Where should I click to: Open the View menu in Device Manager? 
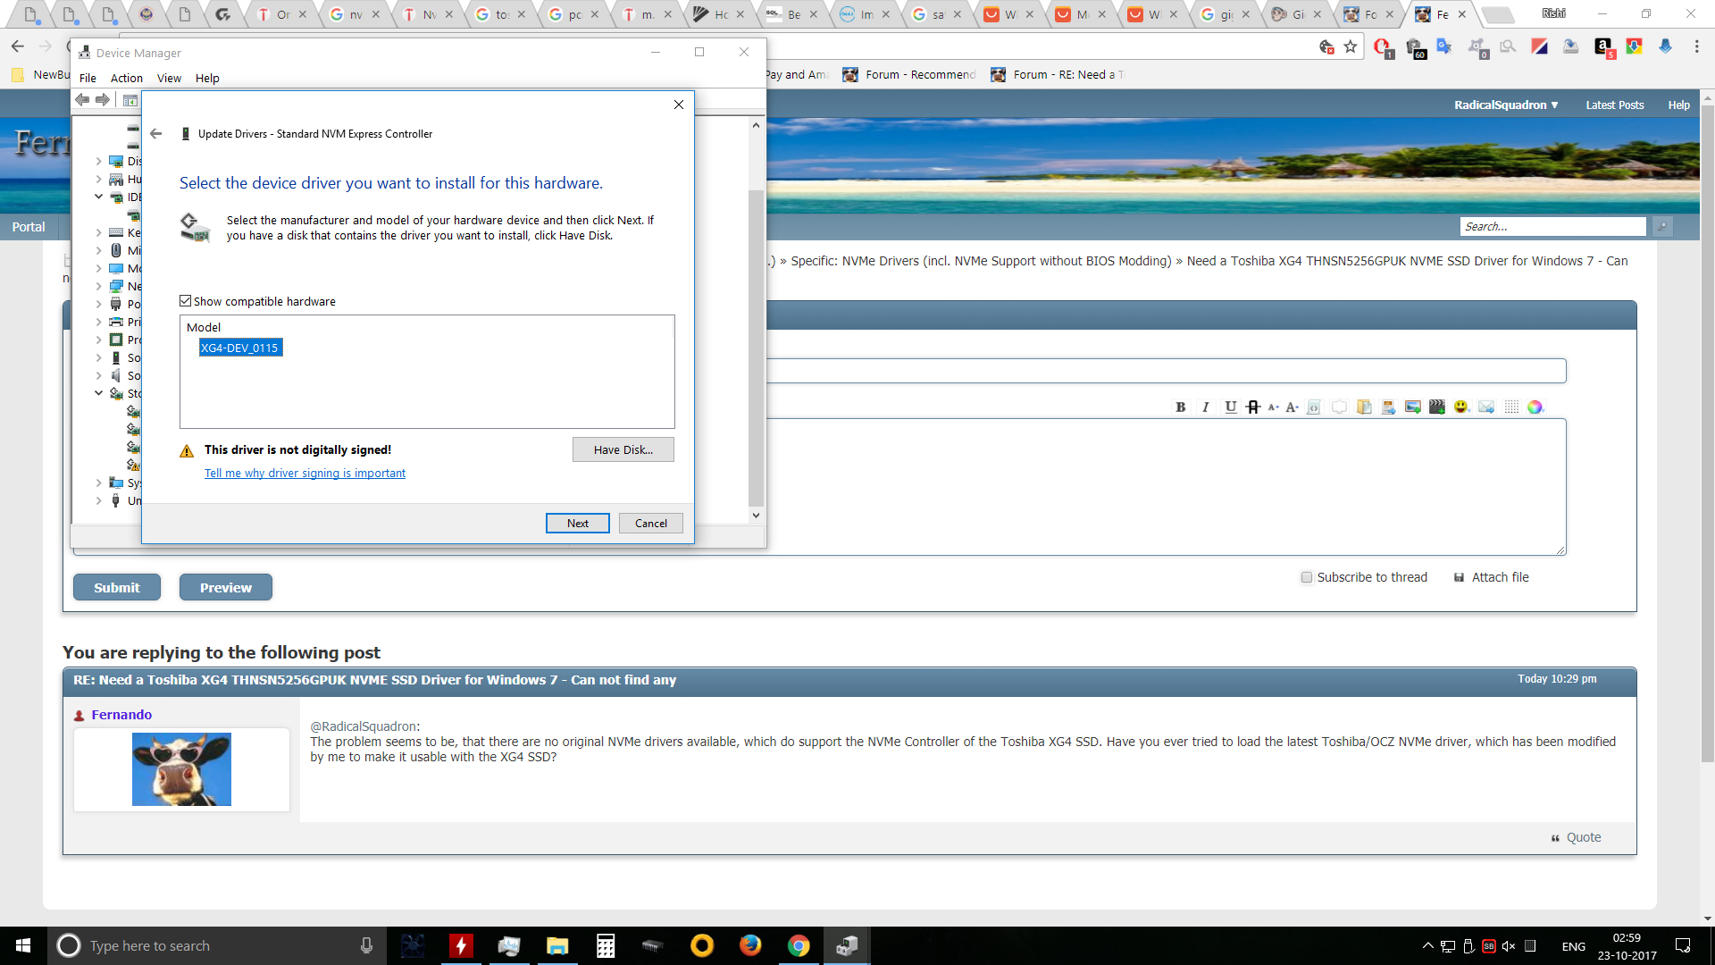click(x=169, y=77)
